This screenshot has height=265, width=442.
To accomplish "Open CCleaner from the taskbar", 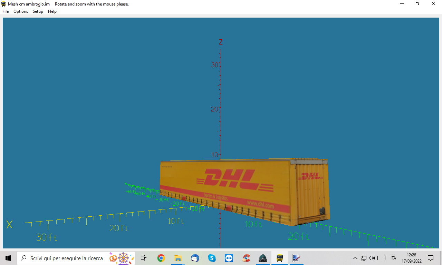I will tap(246, 258).
